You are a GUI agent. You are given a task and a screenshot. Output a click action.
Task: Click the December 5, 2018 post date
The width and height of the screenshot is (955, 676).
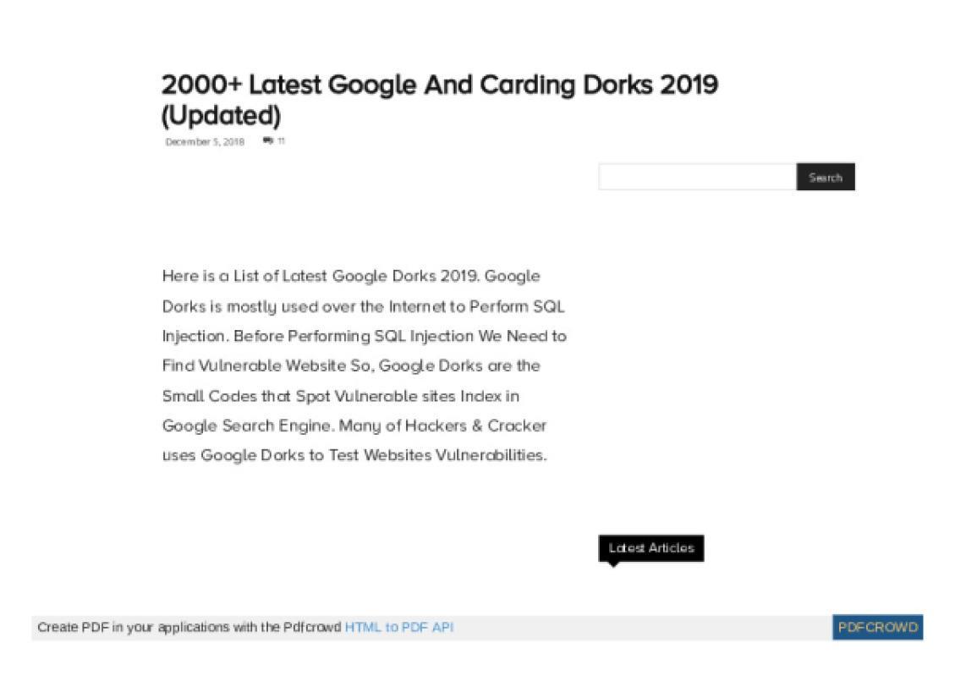pyautogui.click(x=205, y=142)
